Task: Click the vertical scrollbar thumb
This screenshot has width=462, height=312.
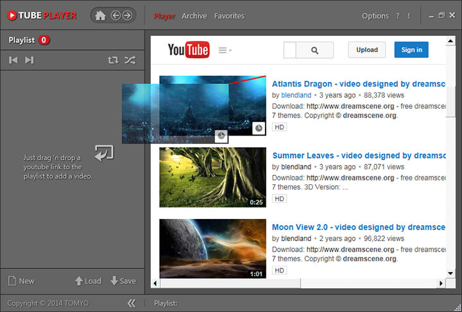Action: click(450, 102)
